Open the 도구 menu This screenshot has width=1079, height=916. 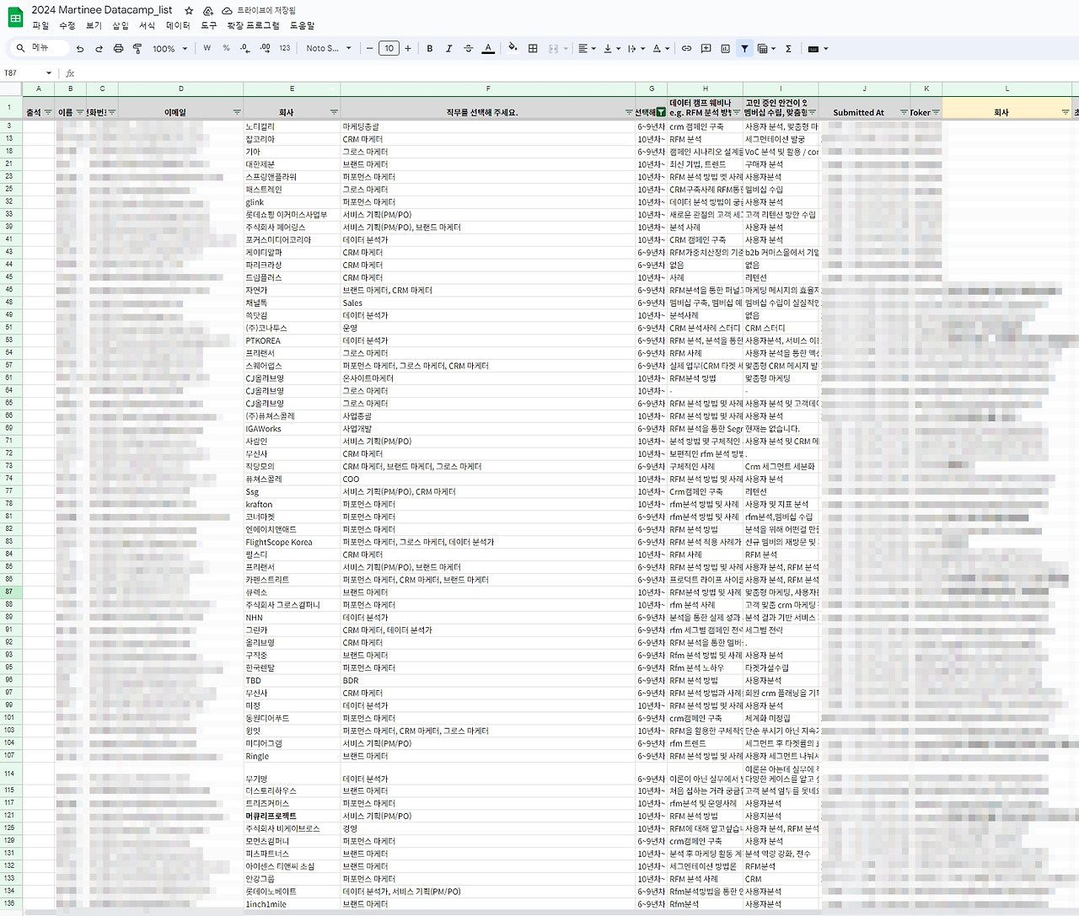click(x=209, y=26)
